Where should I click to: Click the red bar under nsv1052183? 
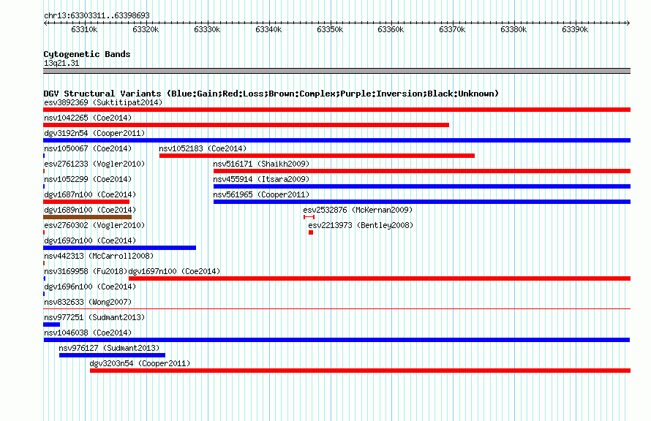click(x=317, y=156)
